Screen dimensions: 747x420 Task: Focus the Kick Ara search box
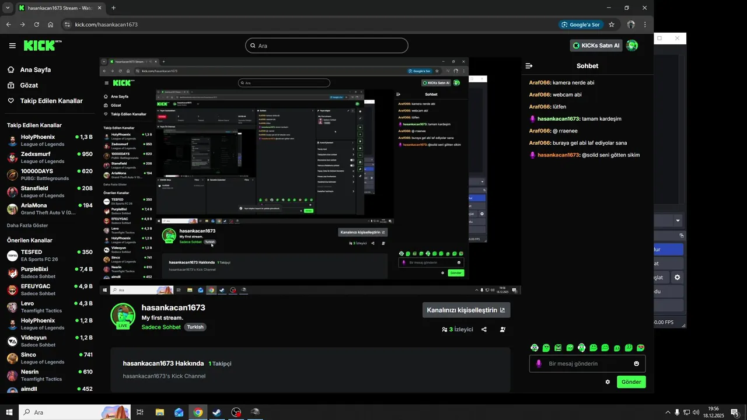pyautogui.click(x=327, y=45)
